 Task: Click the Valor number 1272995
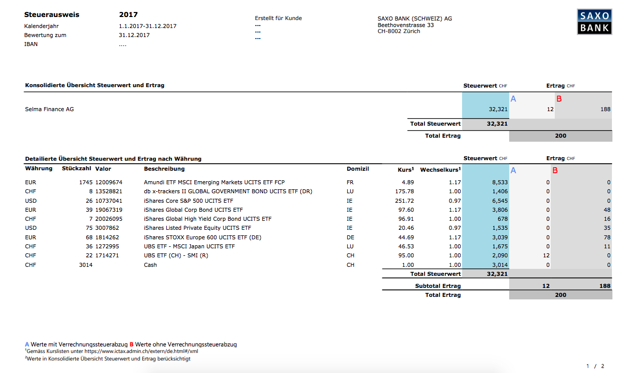107,246
